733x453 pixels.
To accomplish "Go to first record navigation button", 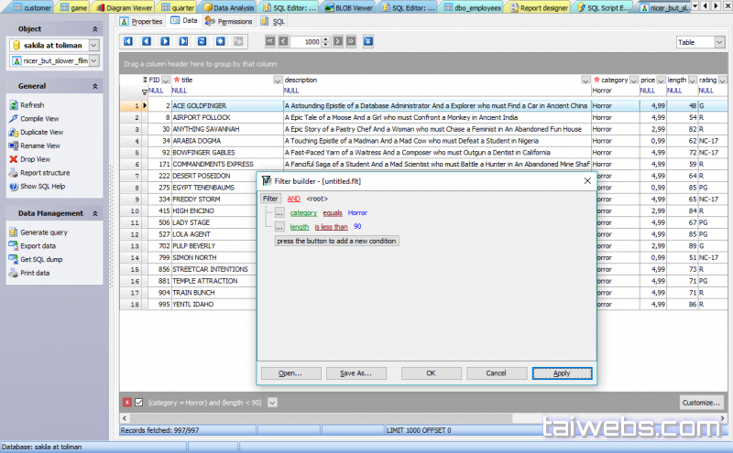I will click(x=128, y=41).
